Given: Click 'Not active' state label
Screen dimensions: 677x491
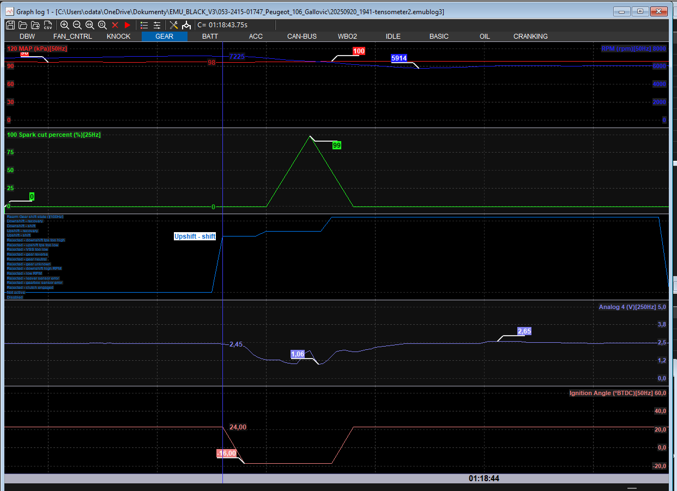Looking at the screenshot, I should pos(16,293).
